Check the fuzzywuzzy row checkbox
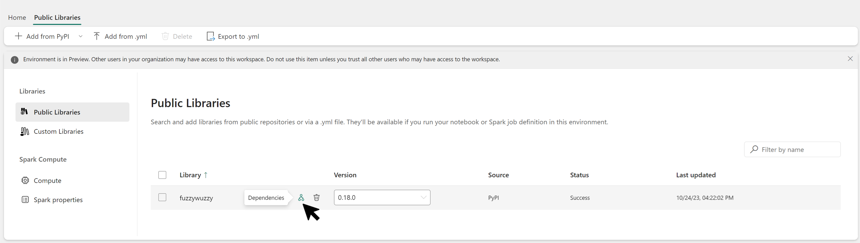The image size is (860, 243). pos(162,197)
